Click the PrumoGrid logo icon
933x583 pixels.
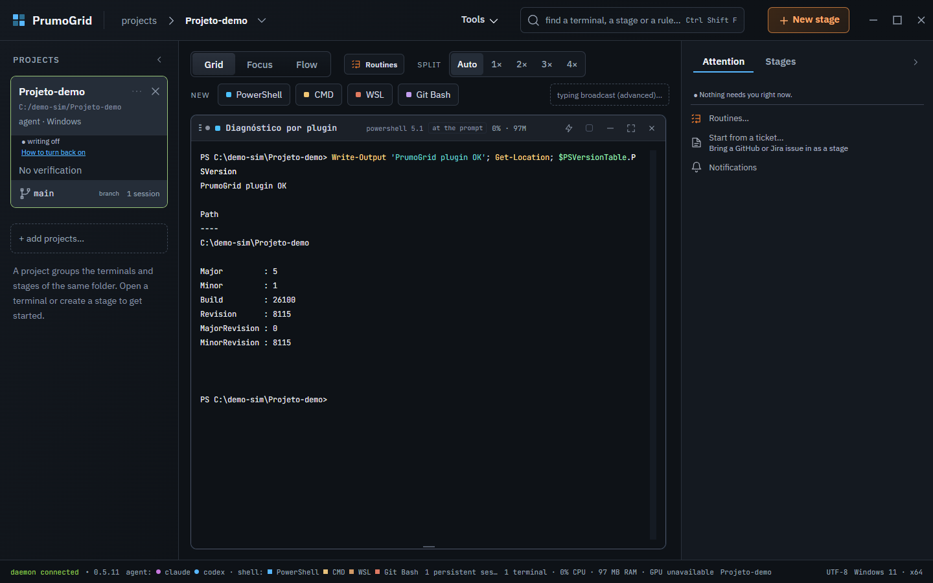click(x=19, y=20)
